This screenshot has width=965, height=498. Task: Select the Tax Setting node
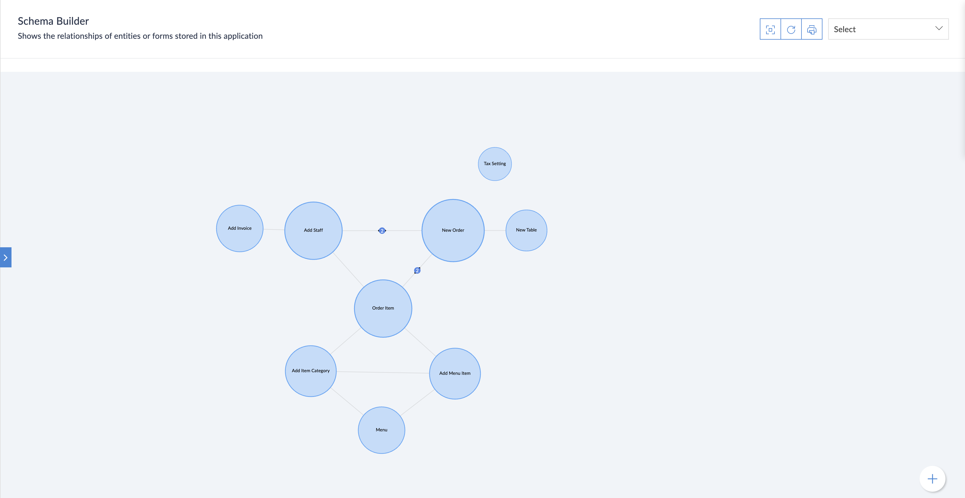pyautogui.click(x=495, y=164)
